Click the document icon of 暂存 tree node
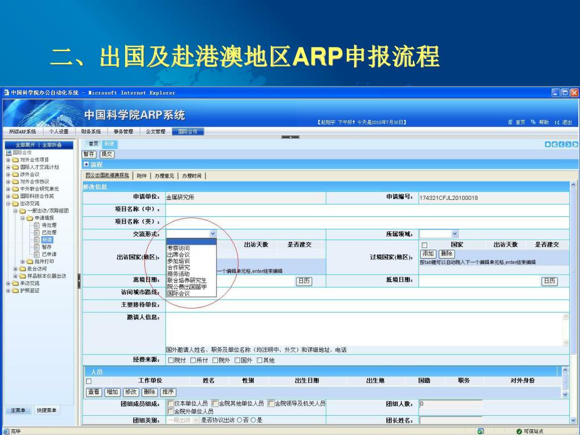This screenshot has width=580, height=435. pos(37,247)
